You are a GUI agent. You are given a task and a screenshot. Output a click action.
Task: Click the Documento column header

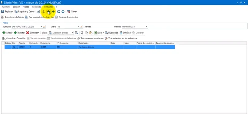[x=48, y=43]
